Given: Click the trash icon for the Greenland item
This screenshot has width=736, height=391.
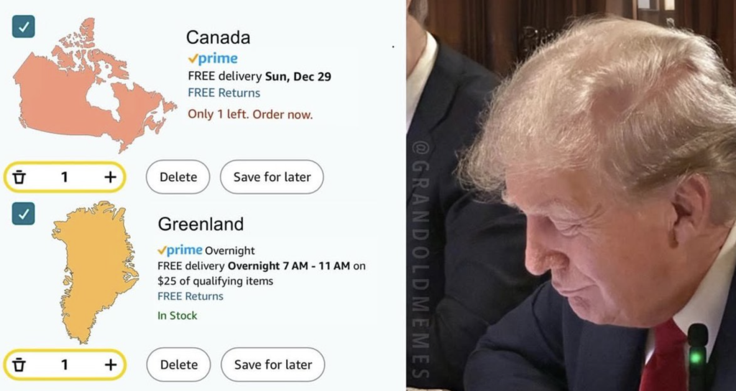Looking at the screenshot, I should point(19,364).
